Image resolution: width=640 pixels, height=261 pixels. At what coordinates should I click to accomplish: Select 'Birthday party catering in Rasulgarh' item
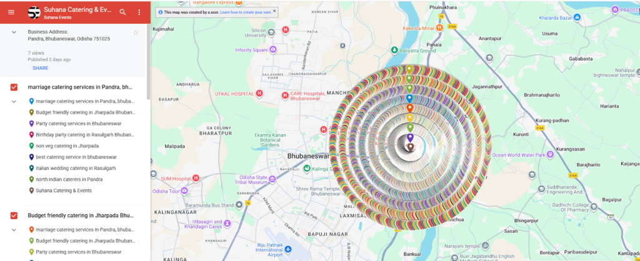84,134
